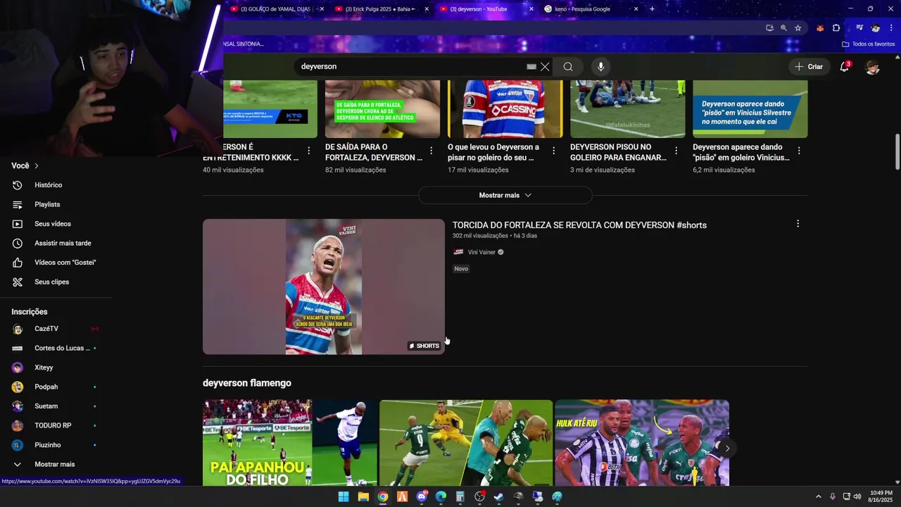
Task: Open Steam from the taskbar
Action: (x=499, y=497)
